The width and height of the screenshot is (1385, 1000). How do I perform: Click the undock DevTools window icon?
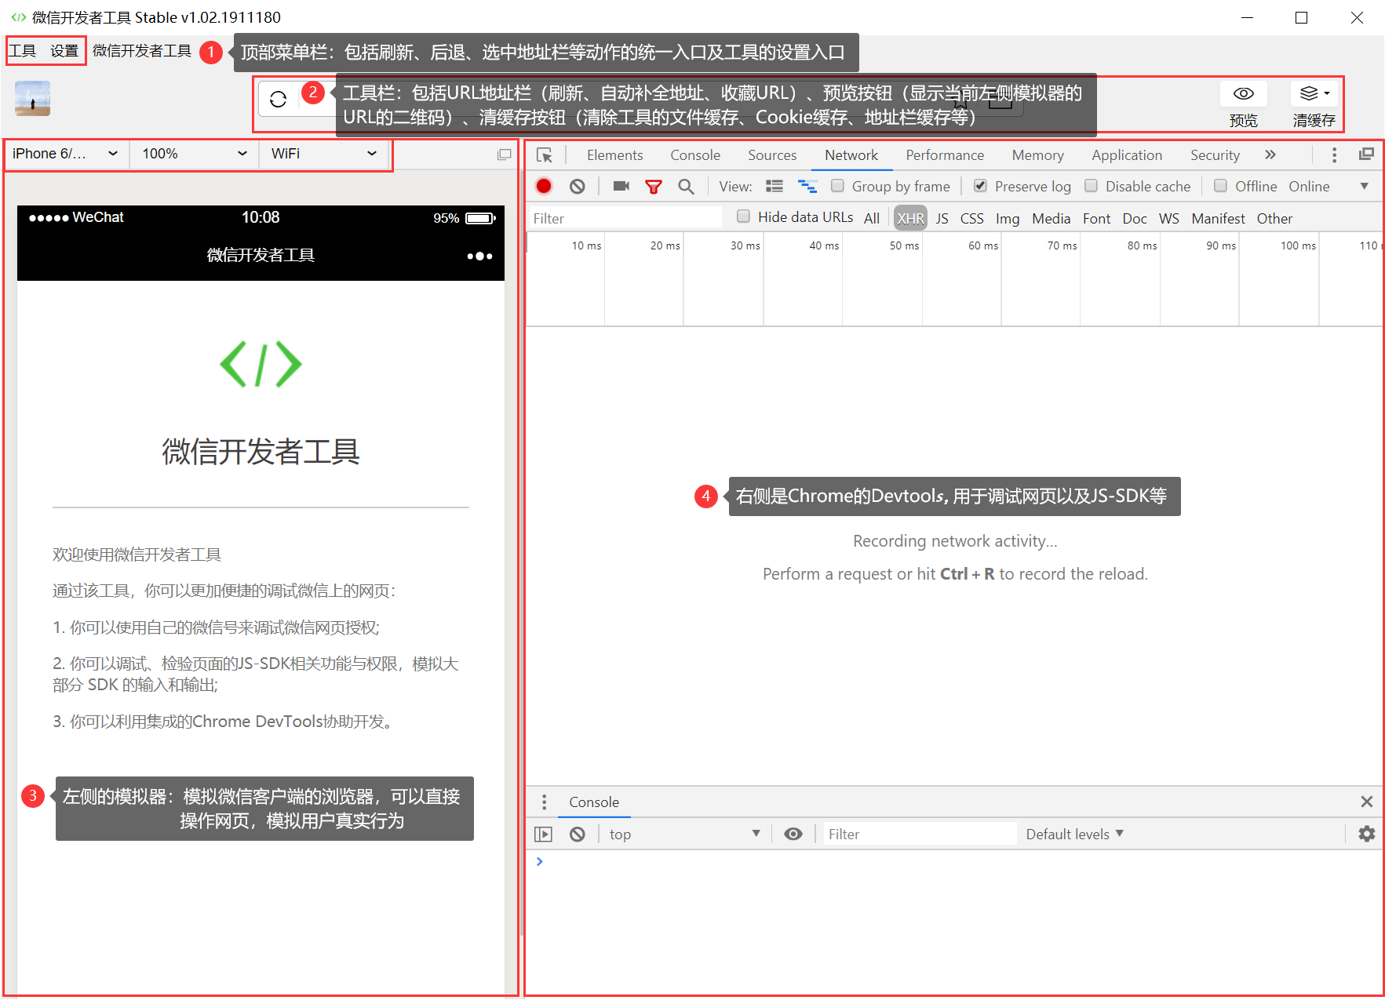tap(1366, 155)
